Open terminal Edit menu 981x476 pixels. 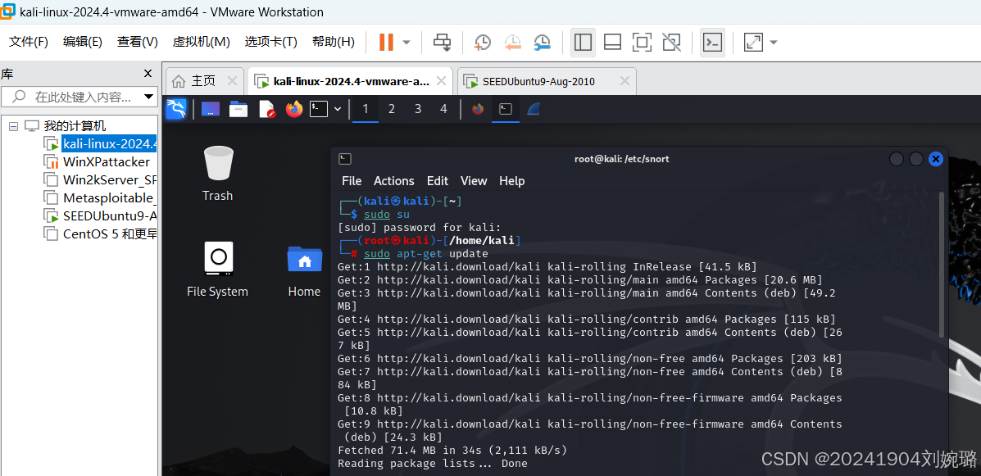click(438, 181)
